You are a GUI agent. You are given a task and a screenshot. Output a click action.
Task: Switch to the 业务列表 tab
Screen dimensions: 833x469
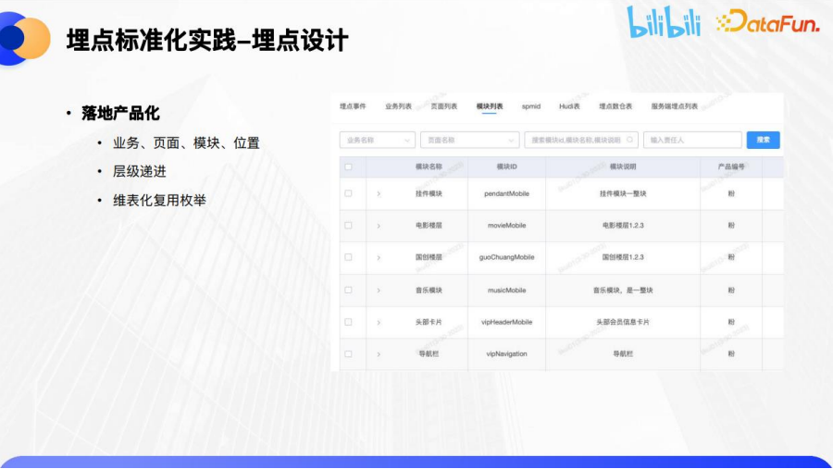coord(398,106)
